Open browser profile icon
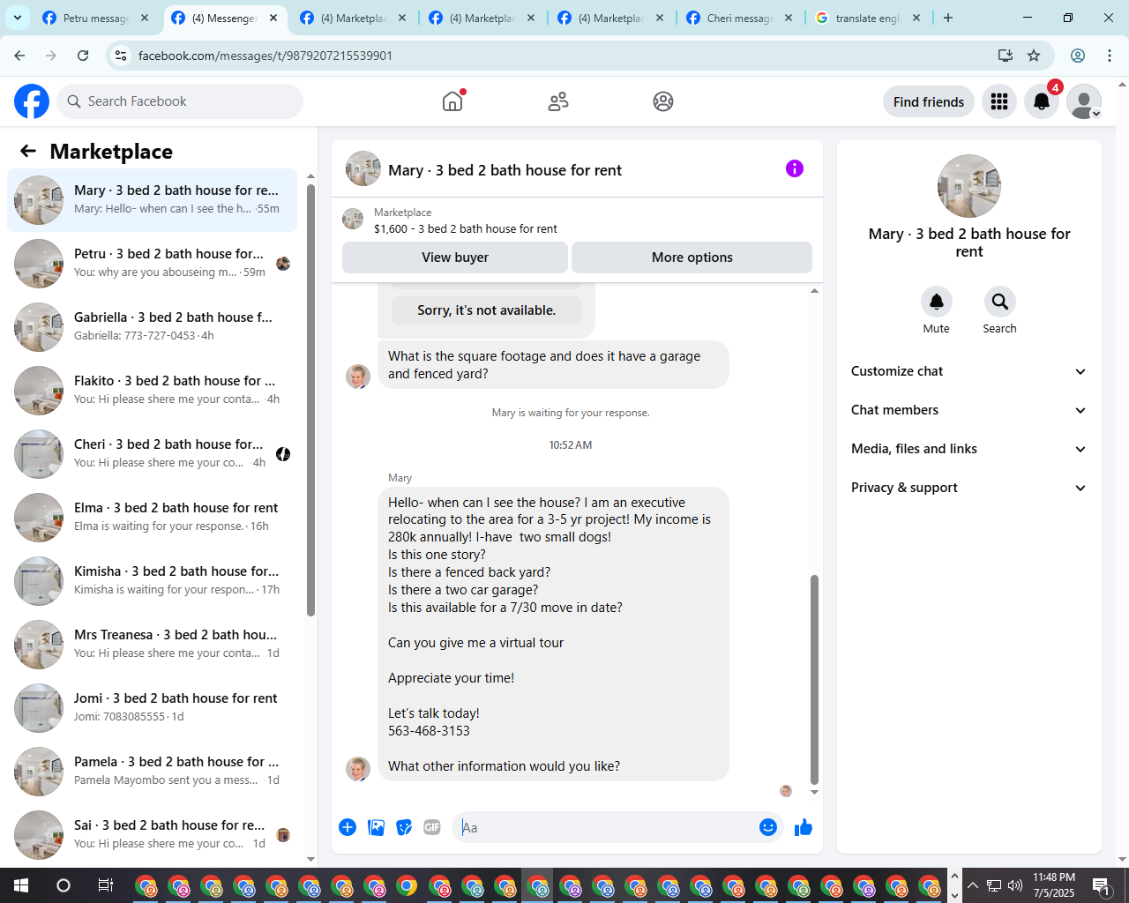The height and width of the screenshot is (903, 1129). coord(1078,56)
